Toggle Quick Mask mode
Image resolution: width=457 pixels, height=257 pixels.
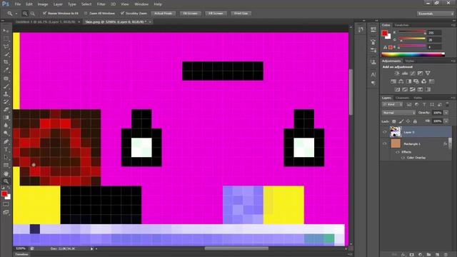click(x=6, y=205)
